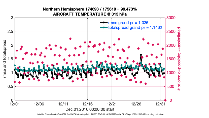Click the 12/01 x-axis tick label

15,104
